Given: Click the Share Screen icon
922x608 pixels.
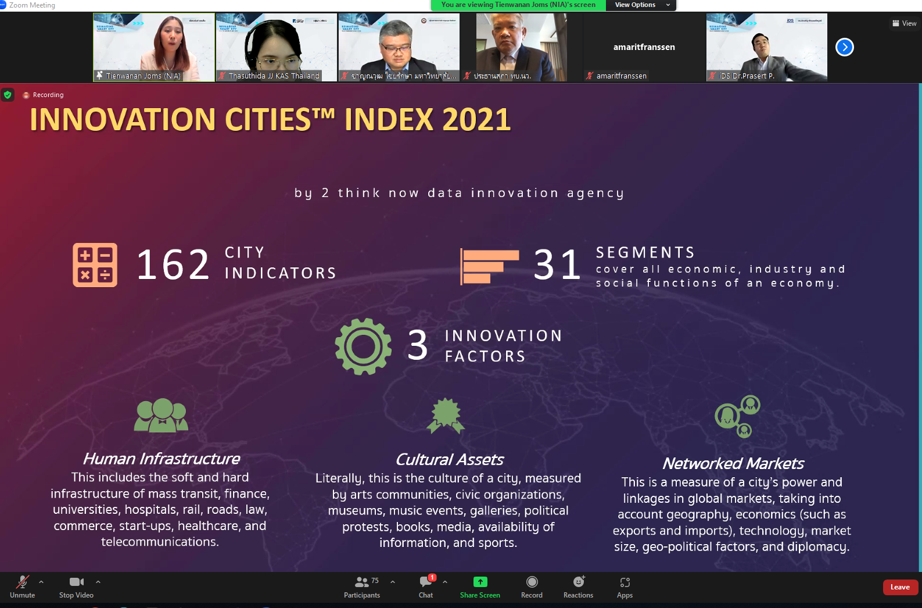Looking at the screenshot, I should coord(480,582).
